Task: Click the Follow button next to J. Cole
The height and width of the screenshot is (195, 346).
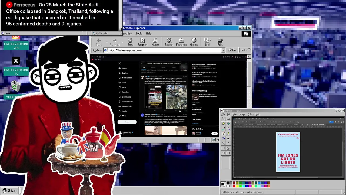Action: coord(214,134)
